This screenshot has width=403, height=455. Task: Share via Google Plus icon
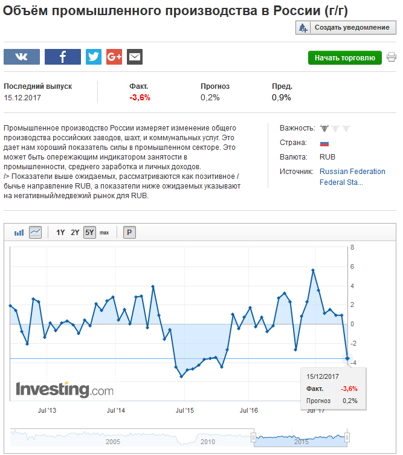(114, 57)
